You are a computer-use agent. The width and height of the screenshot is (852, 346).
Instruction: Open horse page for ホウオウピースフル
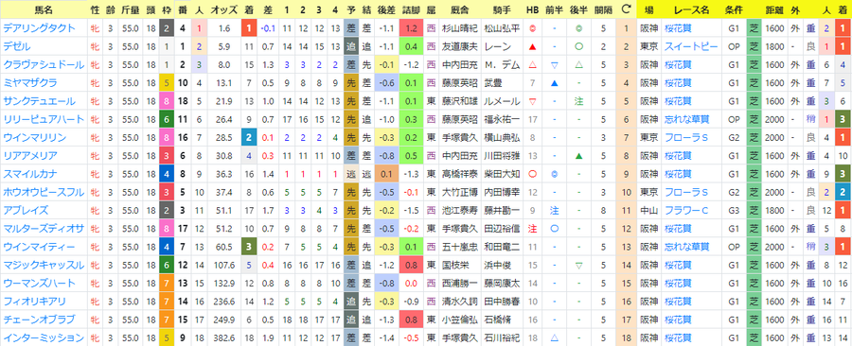click(x=44, y=193)
